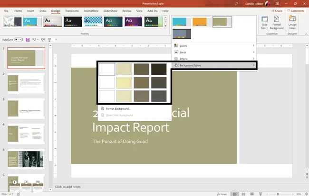309x196 pixels.
Task: Open the Draw tab
Action: point(43,11)
